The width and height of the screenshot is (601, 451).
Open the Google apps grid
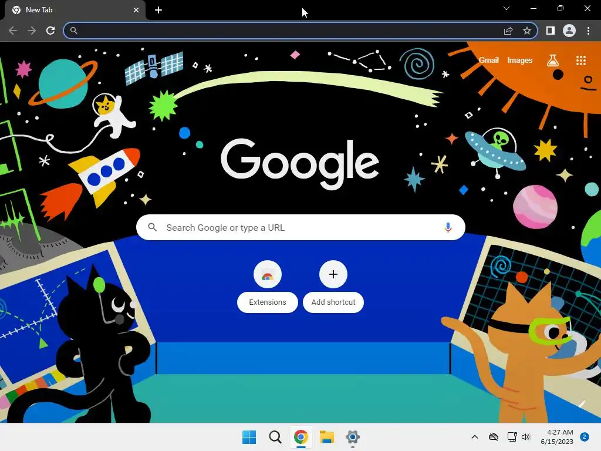pos(581,60)
